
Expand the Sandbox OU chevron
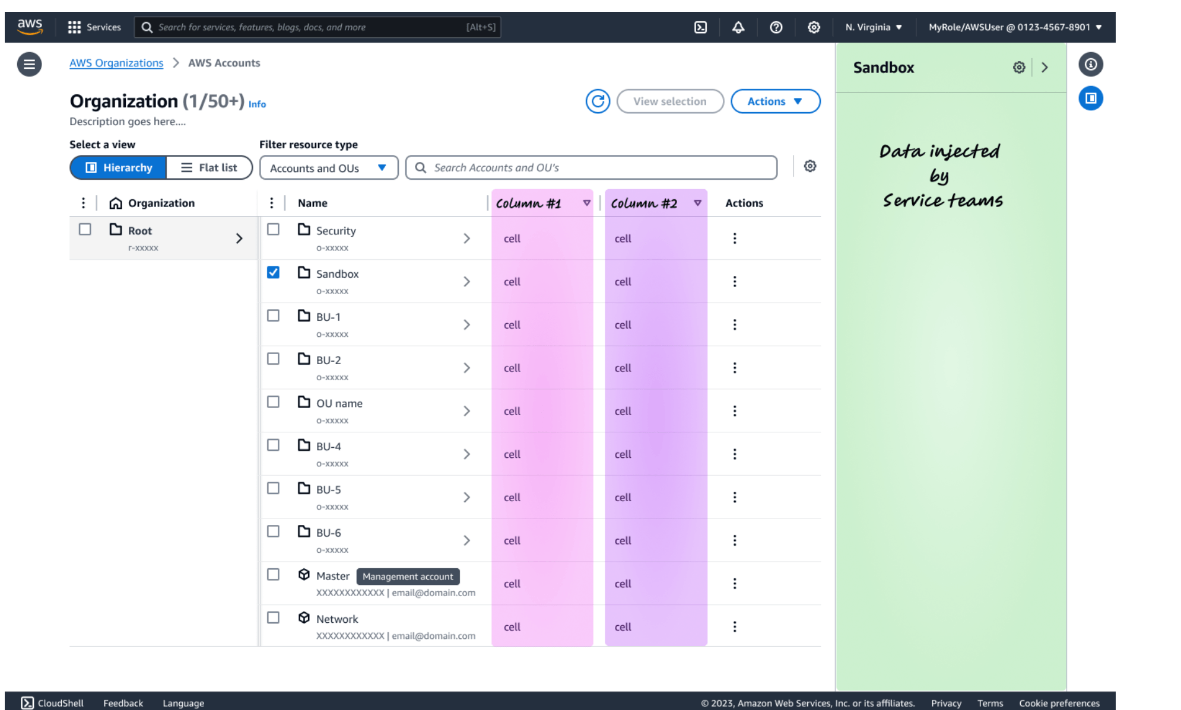point(466,282)
